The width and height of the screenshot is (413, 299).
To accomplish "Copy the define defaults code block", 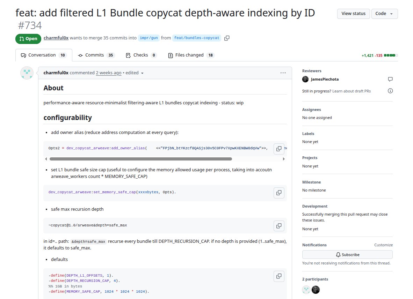I will (x=279, y=276).
